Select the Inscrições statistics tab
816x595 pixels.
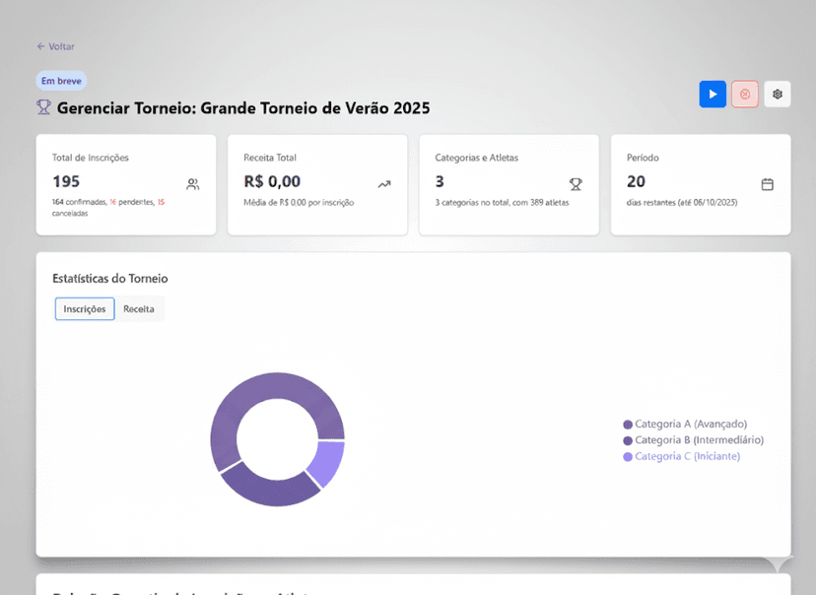(84, 308)
